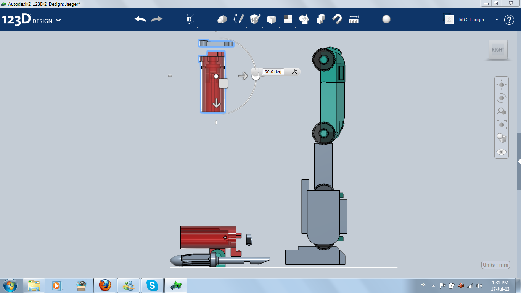This screenshot has height=293, width=521.
Task: Click the 123D Design taskbar icon
Action: [176, 285]
